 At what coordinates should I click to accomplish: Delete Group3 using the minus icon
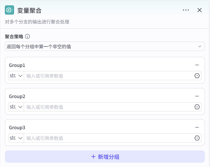click(x=197, y=127)
